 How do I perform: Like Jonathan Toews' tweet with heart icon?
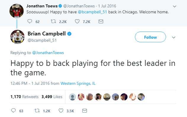pos(77,22)
